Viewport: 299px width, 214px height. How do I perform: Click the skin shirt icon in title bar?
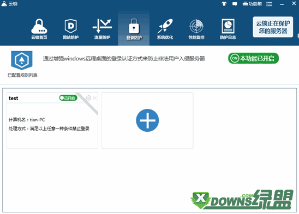224,4
